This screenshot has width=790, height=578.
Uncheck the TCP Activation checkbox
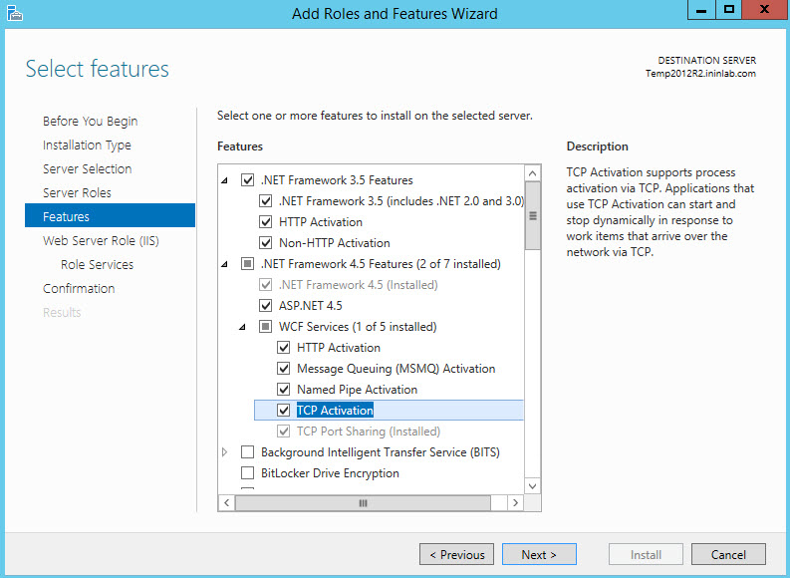coord(284,411)
